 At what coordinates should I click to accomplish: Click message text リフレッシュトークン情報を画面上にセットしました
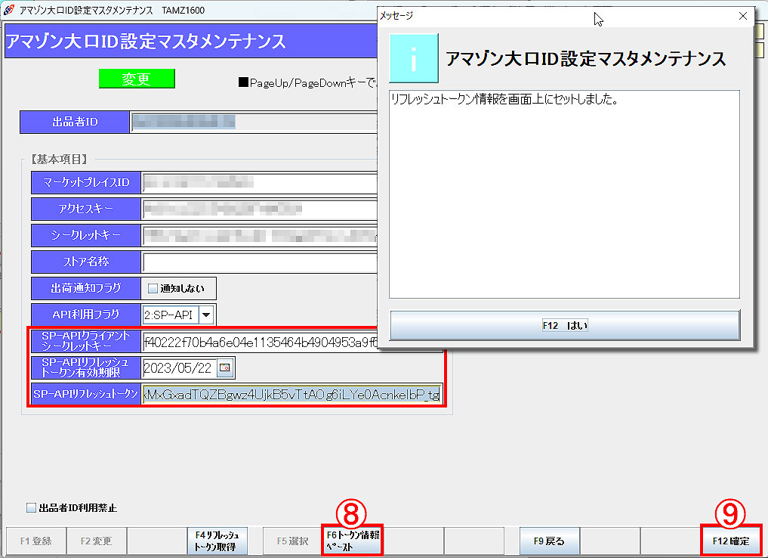point(504,99)
